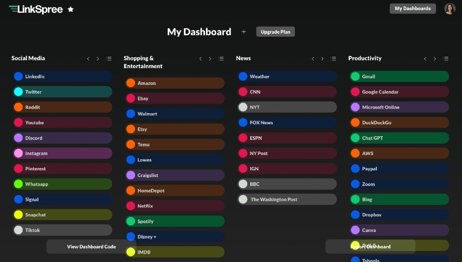Move Productivity column right arrow
Viewport: 462px width, 262px height.
[435, 59]
